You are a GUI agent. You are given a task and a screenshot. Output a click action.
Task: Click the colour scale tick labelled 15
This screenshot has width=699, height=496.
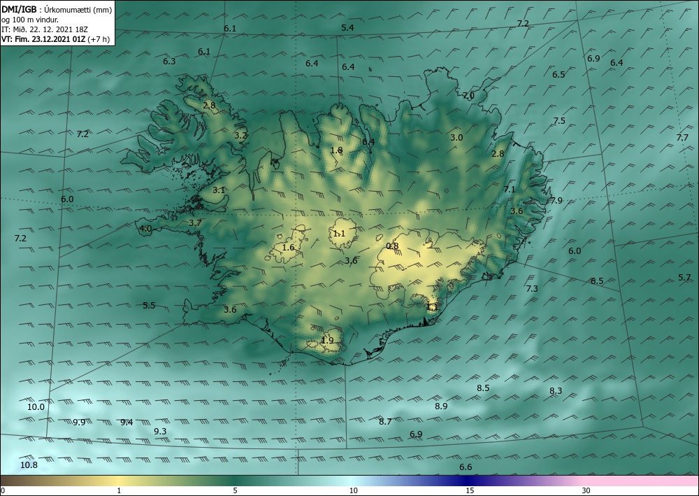(470, 490)
